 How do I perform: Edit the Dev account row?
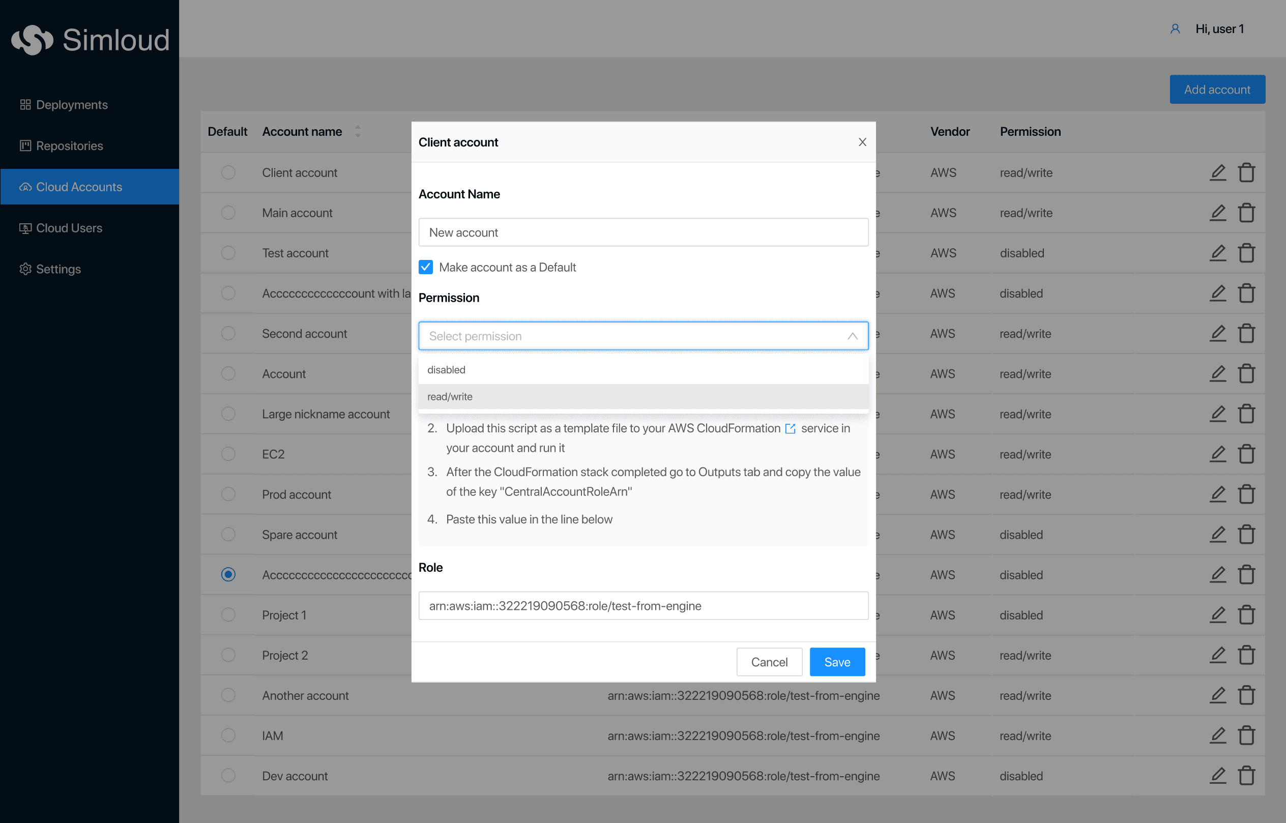click(x=1218, y=776)
